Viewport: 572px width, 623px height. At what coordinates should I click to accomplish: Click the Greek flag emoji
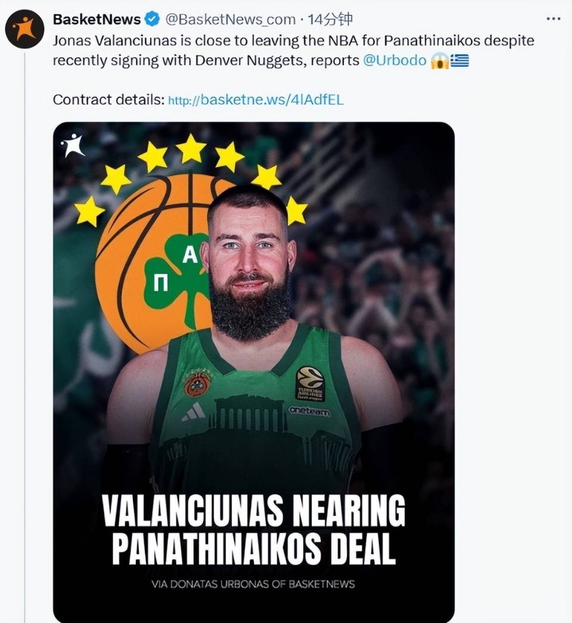[459, 61]
